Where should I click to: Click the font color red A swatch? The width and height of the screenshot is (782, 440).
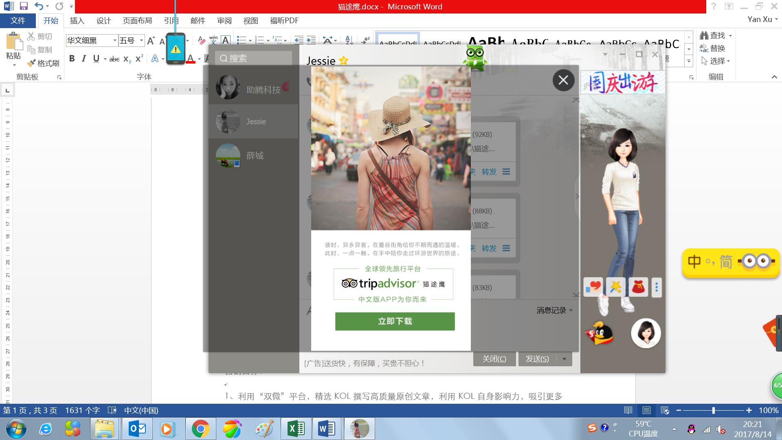191,59
